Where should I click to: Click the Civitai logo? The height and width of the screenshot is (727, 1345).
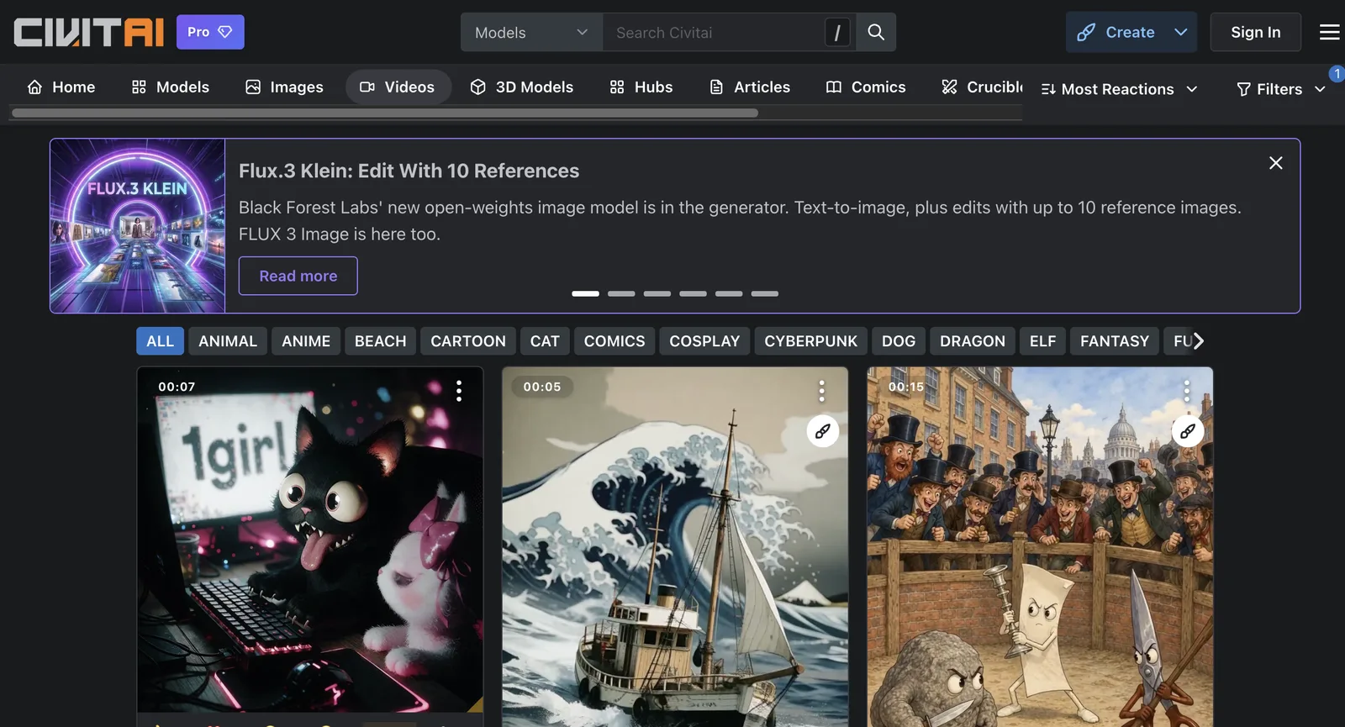pyautogui.click(x=88, y=32)
